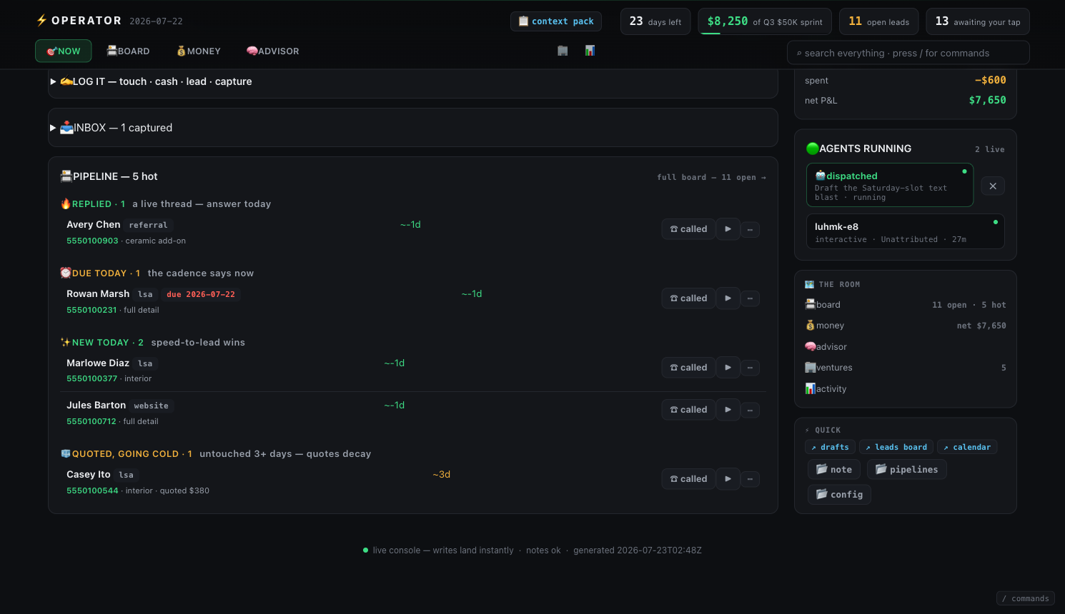Play action for Casey Ito
The image size is (1065, 614).
(x=728, y=479)
